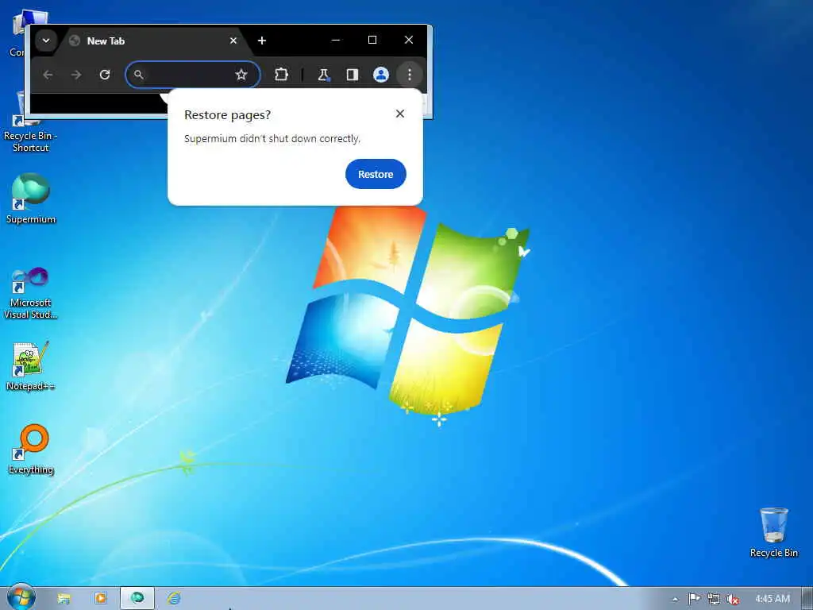Maximize the Supermium browser window
Viewport: 813px width, 610px height.
click(x=372, y=40)
